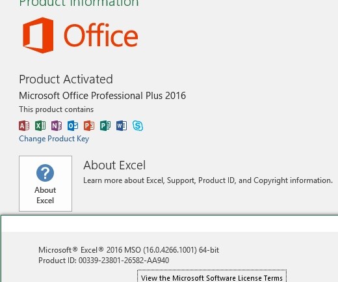Click the Skype for Business icon

[x=138, y=126]
